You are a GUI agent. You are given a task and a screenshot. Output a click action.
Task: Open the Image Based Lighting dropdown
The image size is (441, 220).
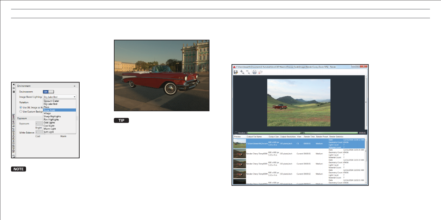click(x=59, y=97)
